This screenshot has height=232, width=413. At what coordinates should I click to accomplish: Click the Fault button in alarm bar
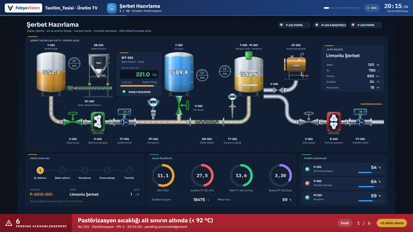[345, 223]
